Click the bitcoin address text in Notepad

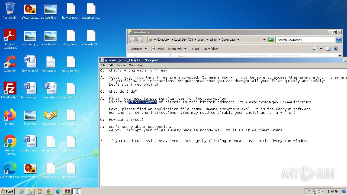(x=274, y=102)
